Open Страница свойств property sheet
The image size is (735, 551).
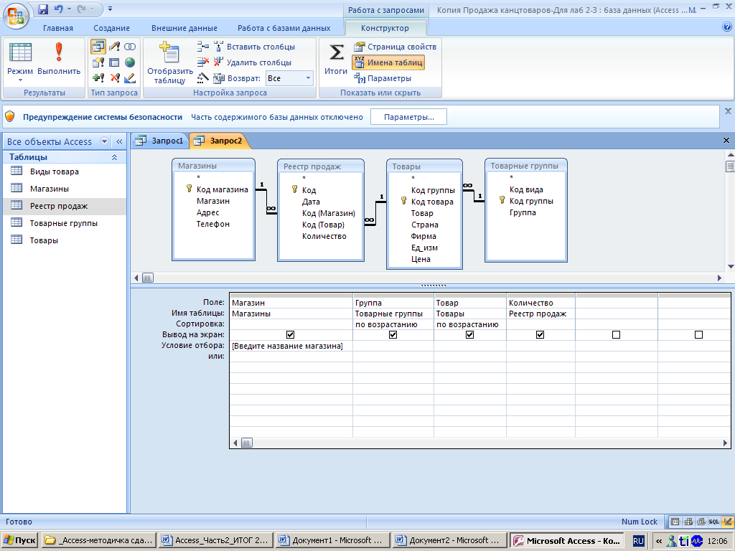[x=395, y=47]
